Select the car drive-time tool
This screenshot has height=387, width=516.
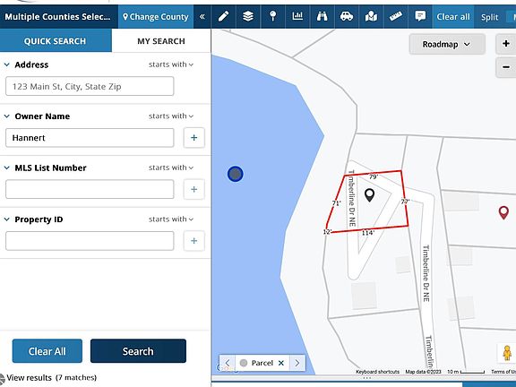347,16
